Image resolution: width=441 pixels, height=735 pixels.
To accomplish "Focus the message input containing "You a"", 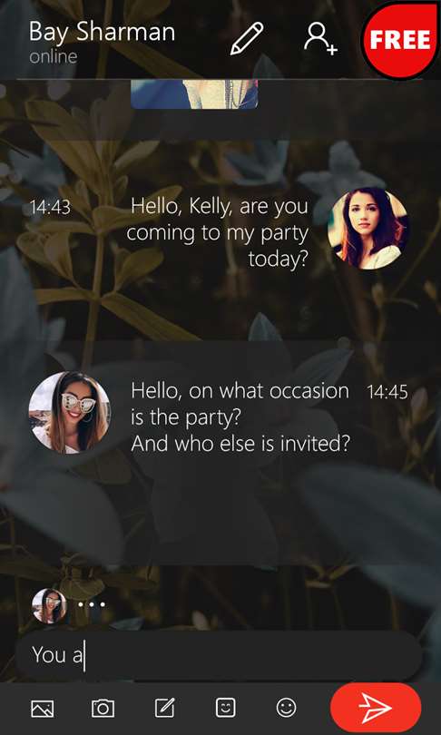I will tap(219, 655).
